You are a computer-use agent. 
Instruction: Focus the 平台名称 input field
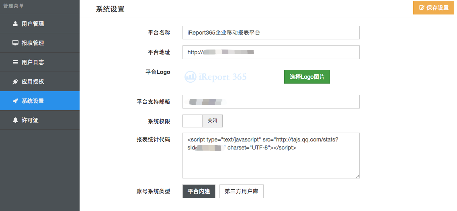(271, 33)
